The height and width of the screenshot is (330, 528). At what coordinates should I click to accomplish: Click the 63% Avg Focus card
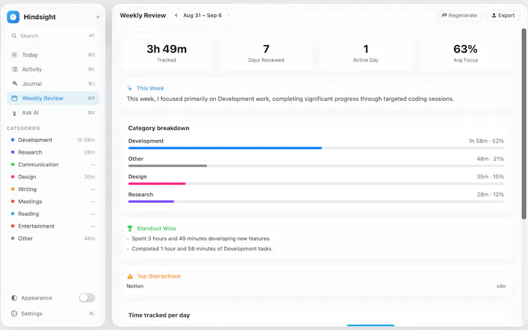pyautogui.click(x=465, y=53)
